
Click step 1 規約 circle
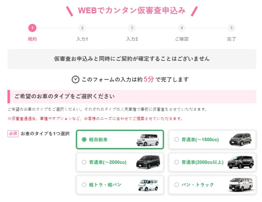click(32, 28)
